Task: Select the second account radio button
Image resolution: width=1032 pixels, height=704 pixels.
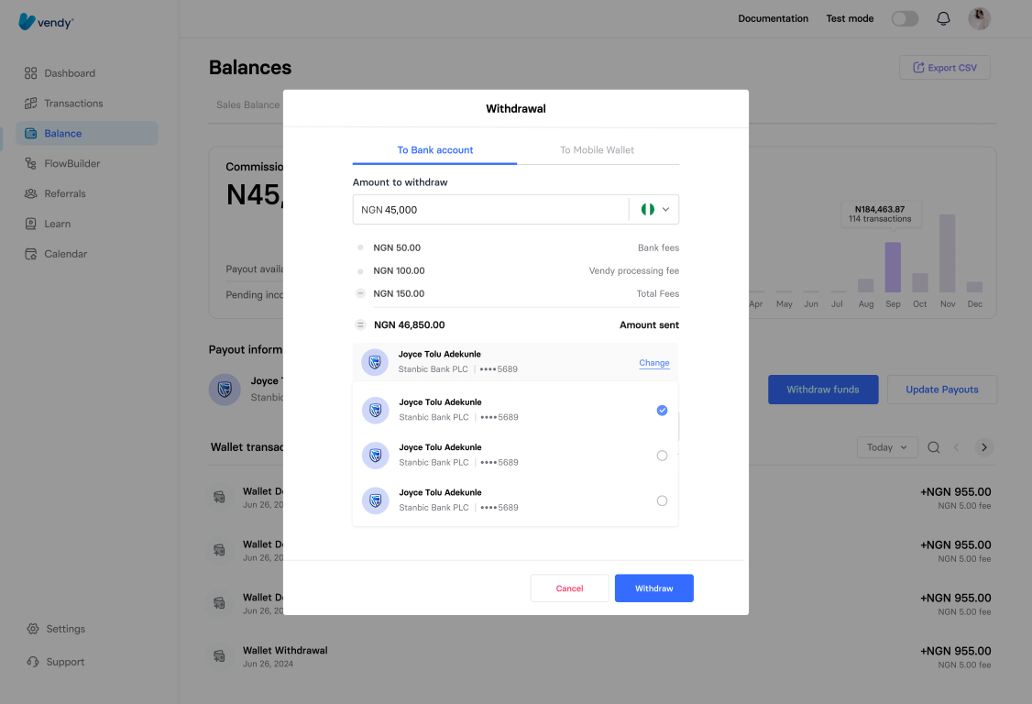Action: pyautogui.click(x=662, y=456)
